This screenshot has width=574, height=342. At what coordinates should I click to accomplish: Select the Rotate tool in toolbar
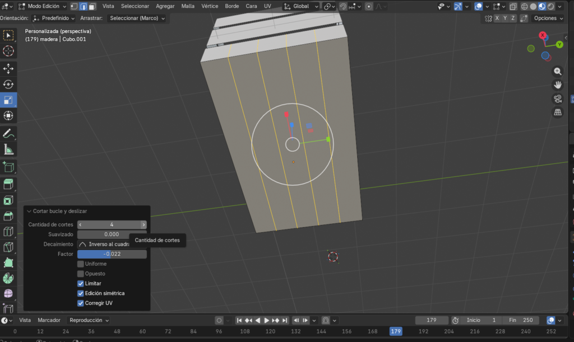8,85
